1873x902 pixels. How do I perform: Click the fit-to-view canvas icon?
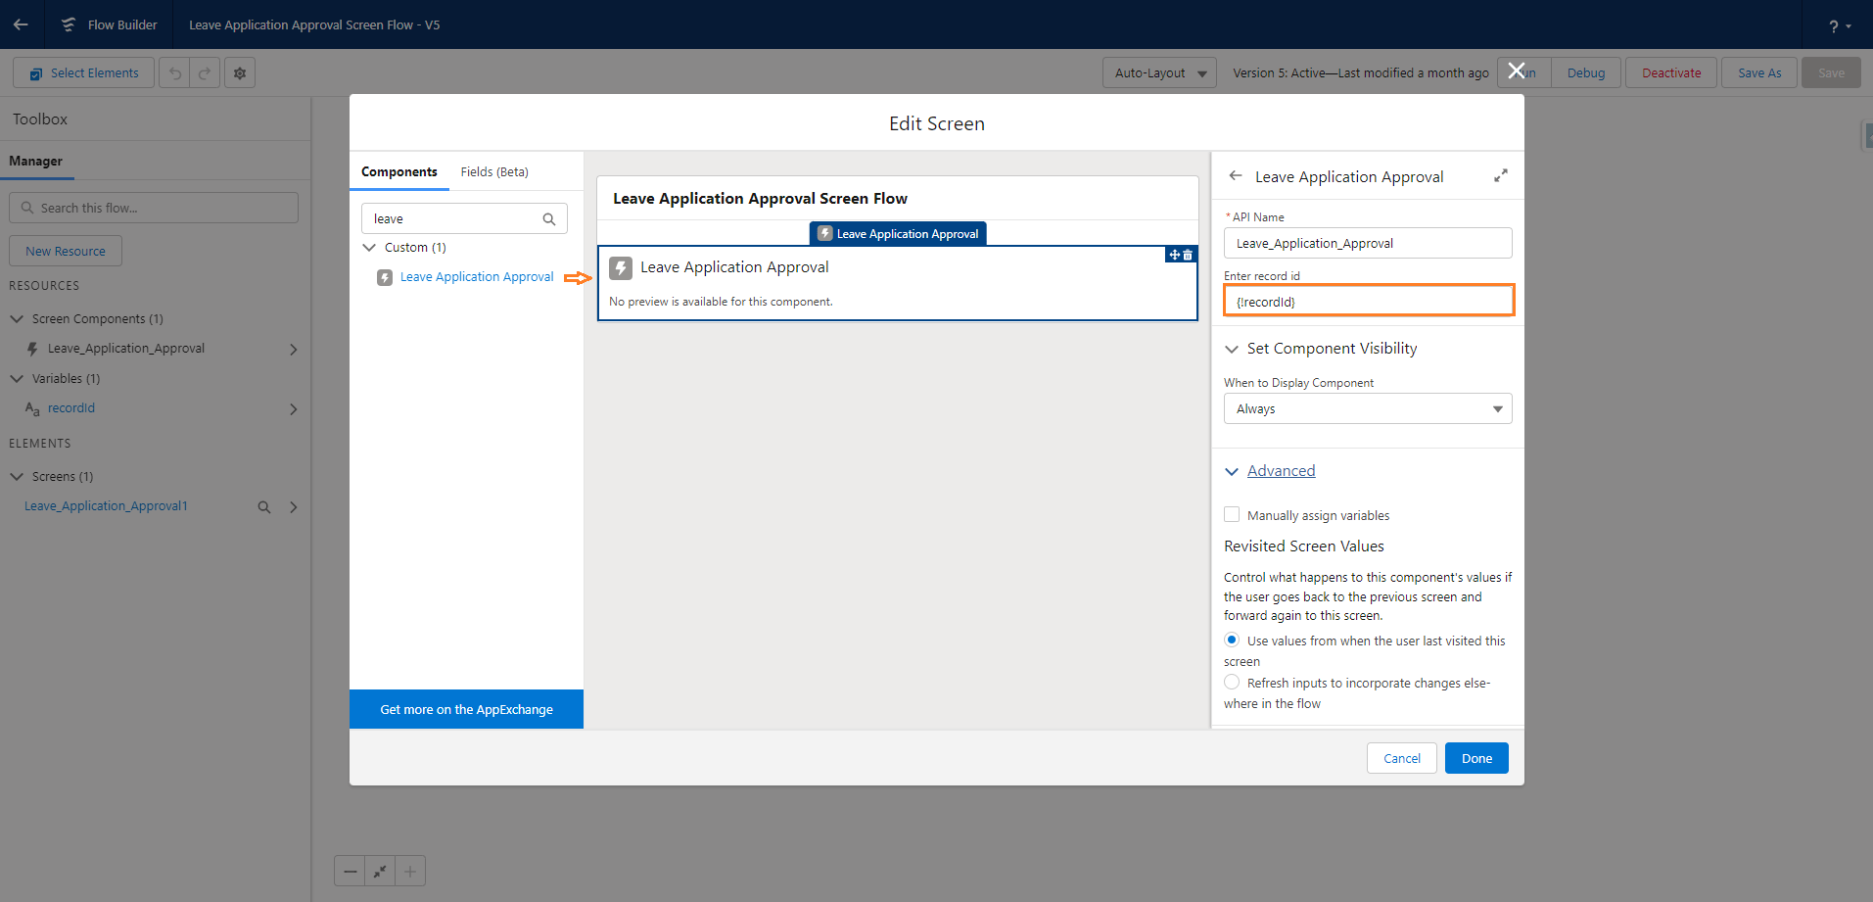(x=380, y=871)
